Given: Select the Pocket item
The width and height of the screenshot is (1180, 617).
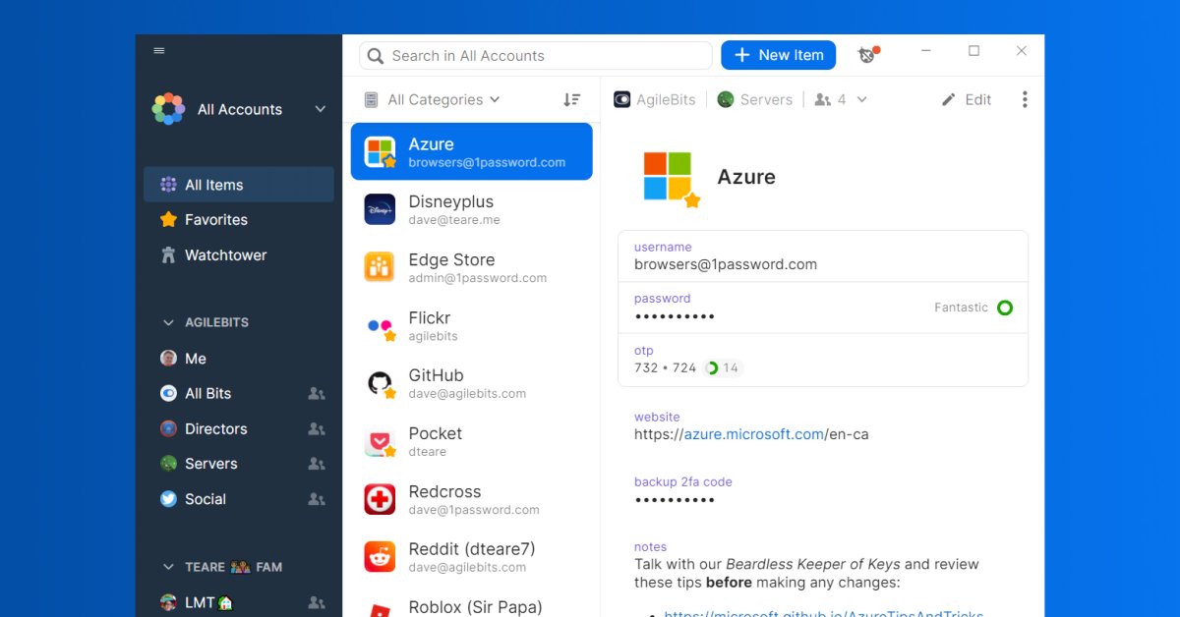Looking at the screenshot, I should 472,441.
